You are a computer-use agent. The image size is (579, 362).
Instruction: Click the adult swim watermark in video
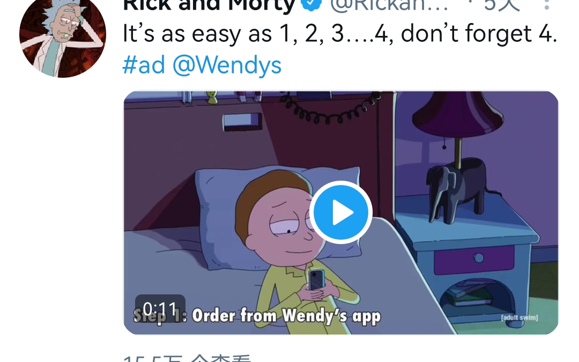point(519,317)
